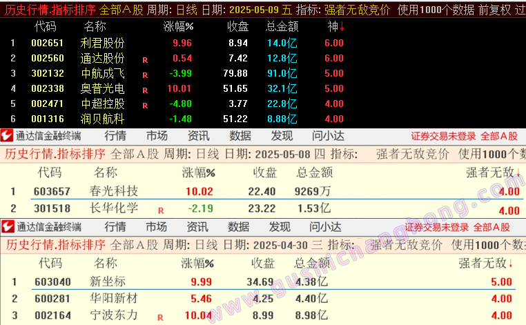Select stock name 新坐标
This screenshot has height=325, width=526.
[108, 282]
